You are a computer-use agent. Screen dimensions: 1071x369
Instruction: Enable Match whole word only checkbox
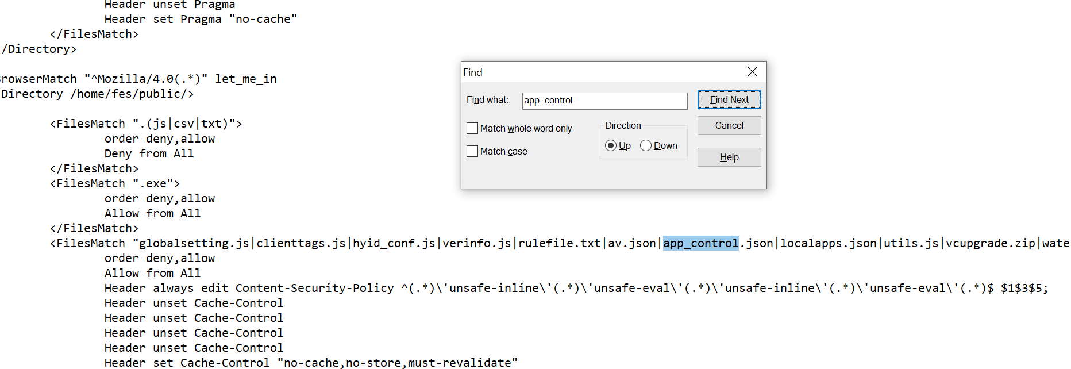tap(473, 128)
